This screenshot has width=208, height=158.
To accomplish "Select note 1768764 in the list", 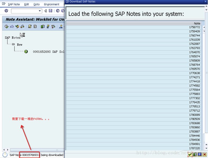I will [134, 65].
